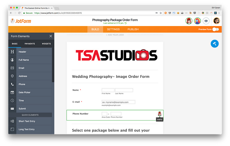Click the Email envelope icon
Viewport: 230px width, 146px height.
(x=12, y=68)
